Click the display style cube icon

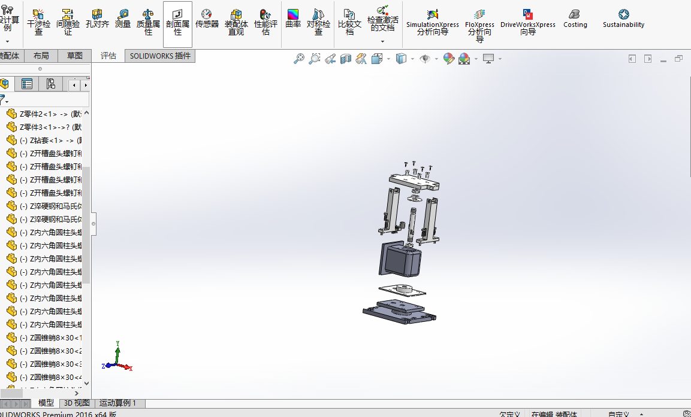point(400,59)
